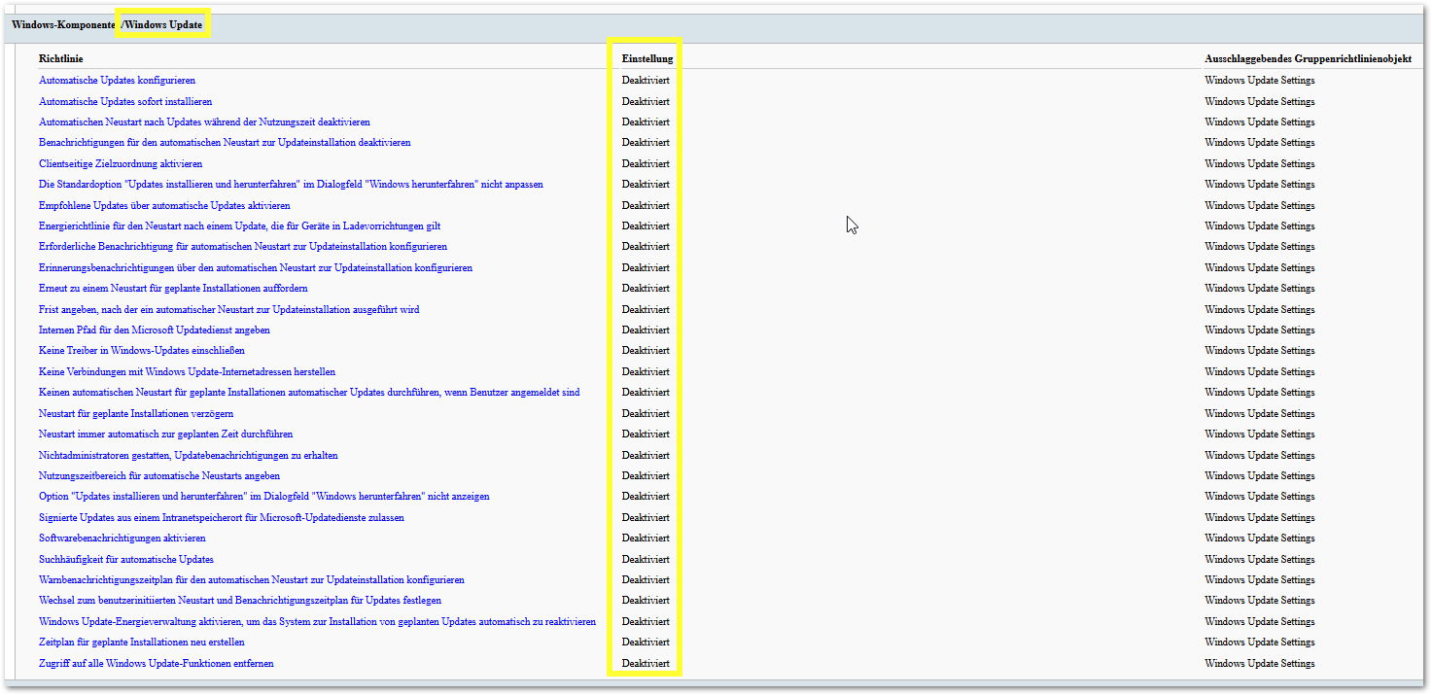This screenshot has height=695, width=1432.
Task: Open 'Benachrichtigungen für den automatischen Neustart' deaktivieren link
Action: pos(225,143)
